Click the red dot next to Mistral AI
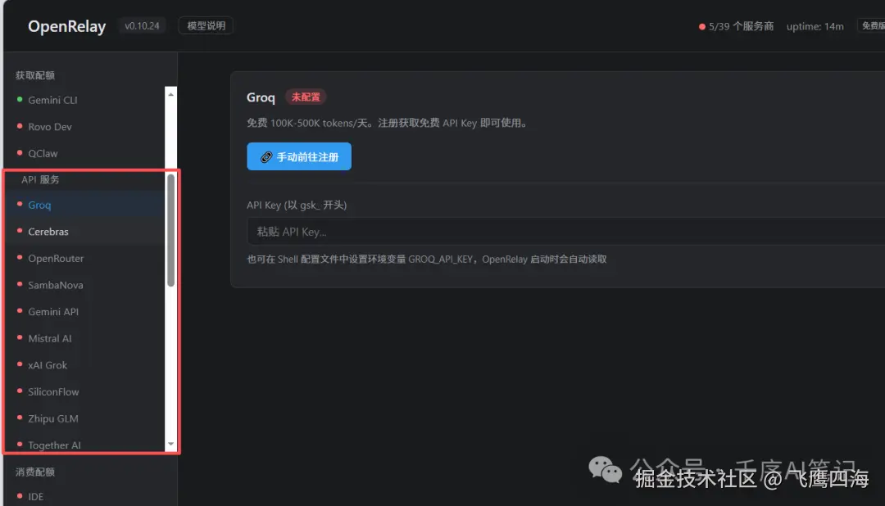Screen dimensions: 885x506 coord(20,338)
